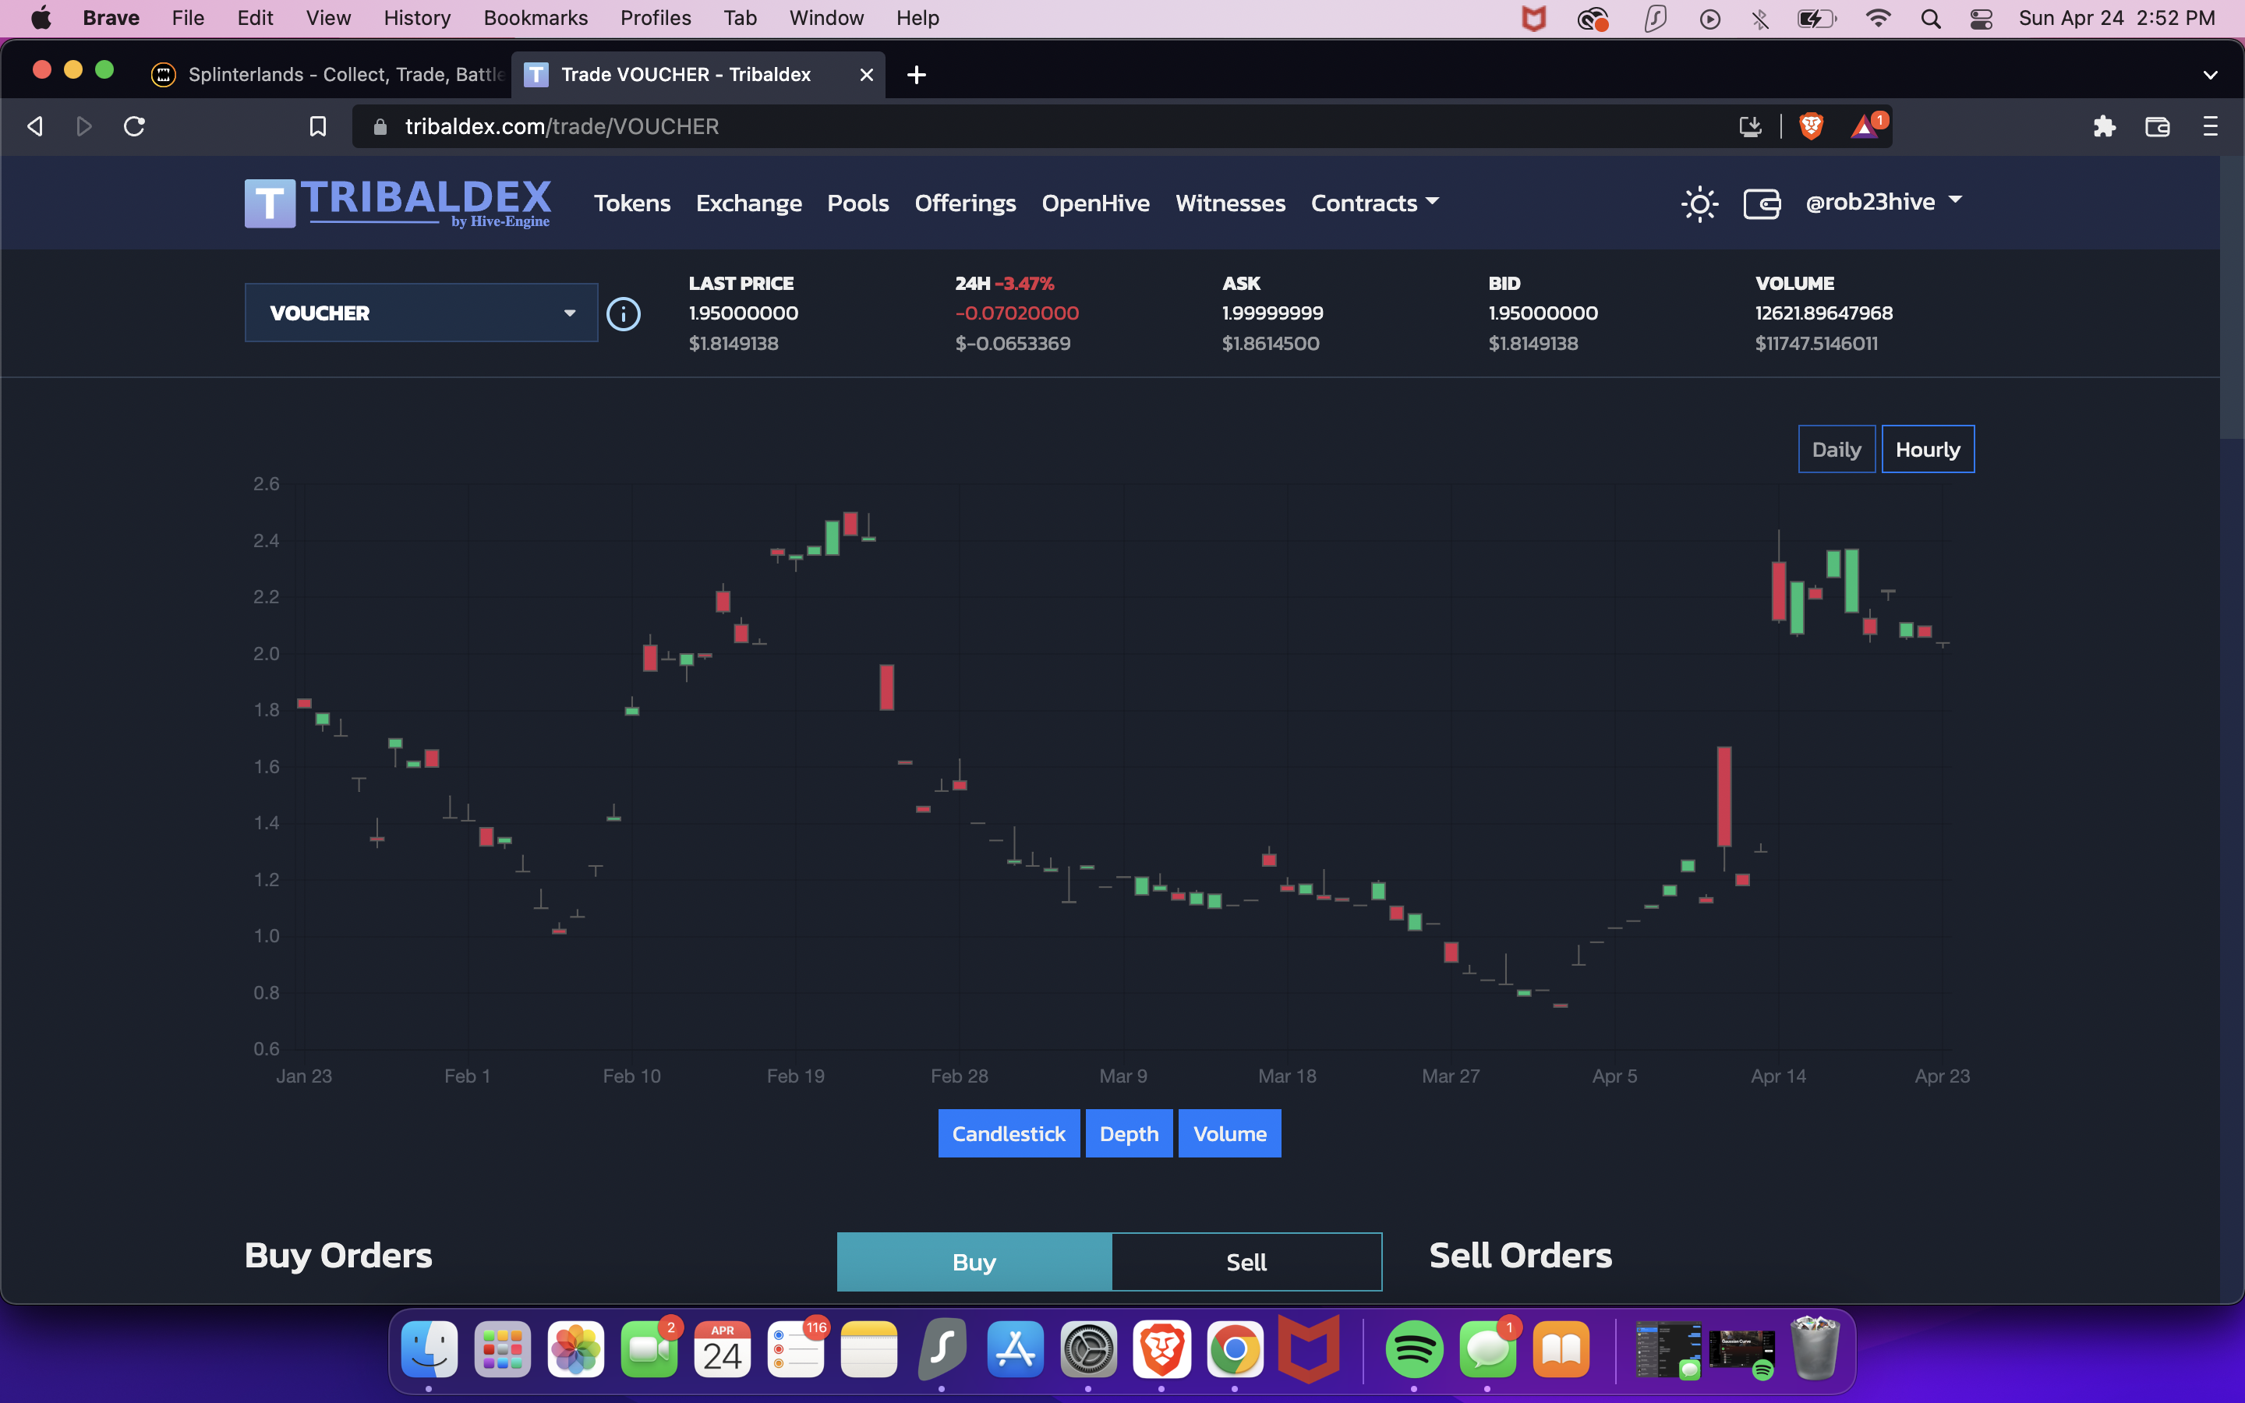
Task: Show the Candlestick chart
Action: coord(1009,1133)
